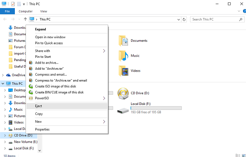Select Videos in the navigation tree
246x157 pixels.
tap(16, 122)
